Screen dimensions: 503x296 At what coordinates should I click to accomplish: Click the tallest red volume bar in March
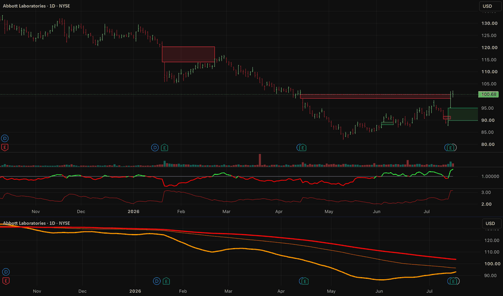260,160
